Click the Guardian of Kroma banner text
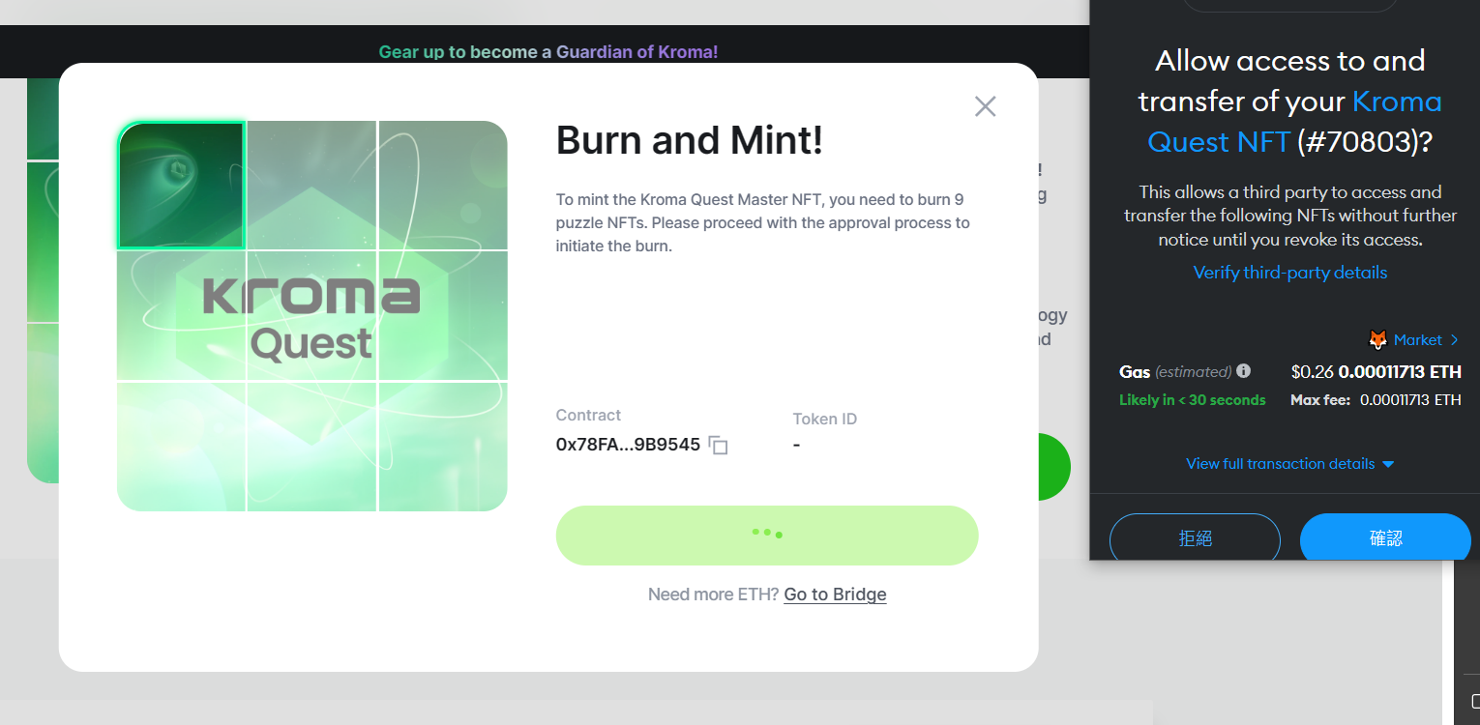The image size is (1480, 725). [636, 52]
